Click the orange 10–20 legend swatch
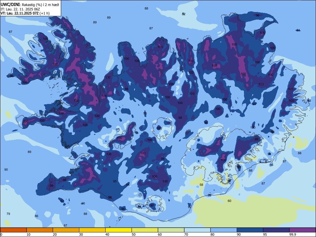The width and height of the screenshot is (316, 237). [40, 230]
